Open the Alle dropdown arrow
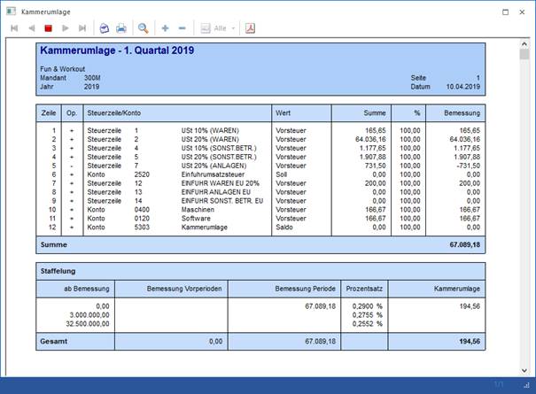 [233, 28]
